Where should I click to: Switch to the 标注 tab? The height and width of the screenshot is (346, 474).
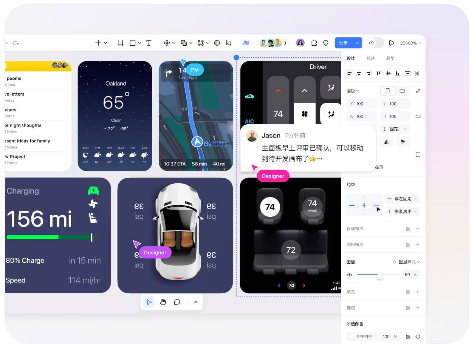click(x=370, y=58)
